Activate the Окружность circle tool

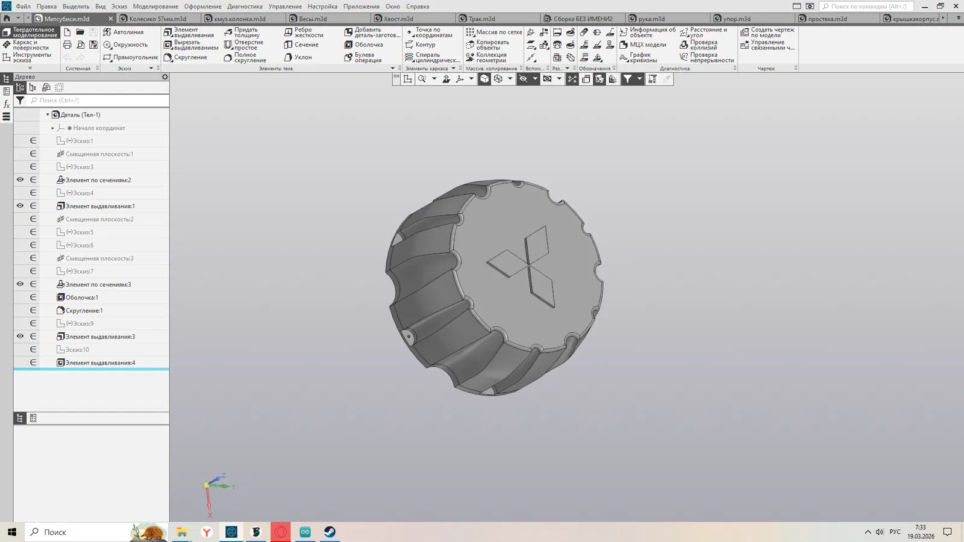coord(125,45)
